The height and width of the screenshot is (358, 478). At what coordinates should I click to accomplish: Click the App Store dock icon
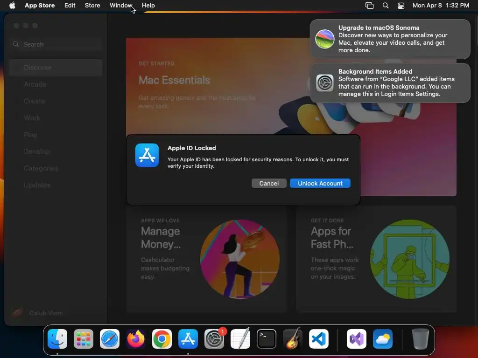click(x=188, y=339)
